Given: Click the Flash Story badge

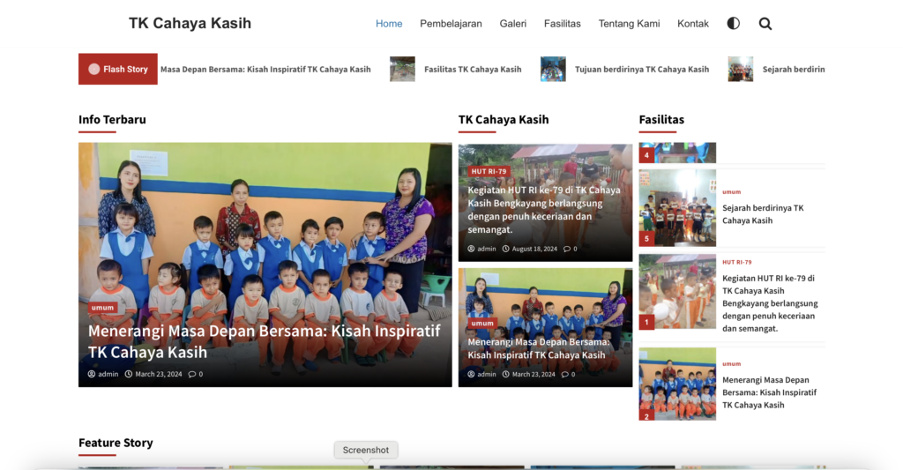Looking at the screenshot, I should [x=118, y=69].
